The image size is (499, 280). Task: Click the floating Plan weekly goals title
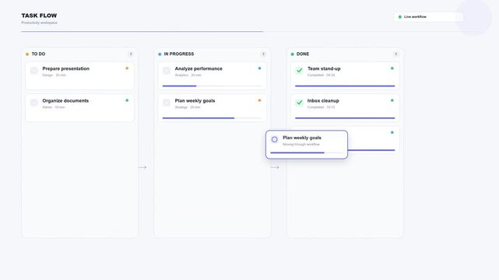click(x=302, y=138)
